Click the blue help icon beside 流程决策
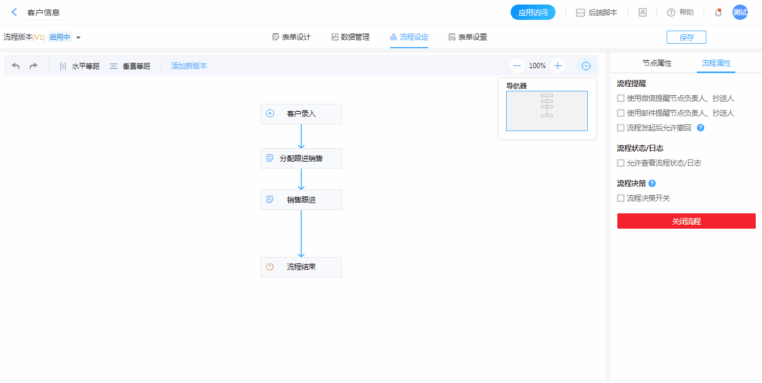Viewport: 762px width, 383px height. [652, 183]
